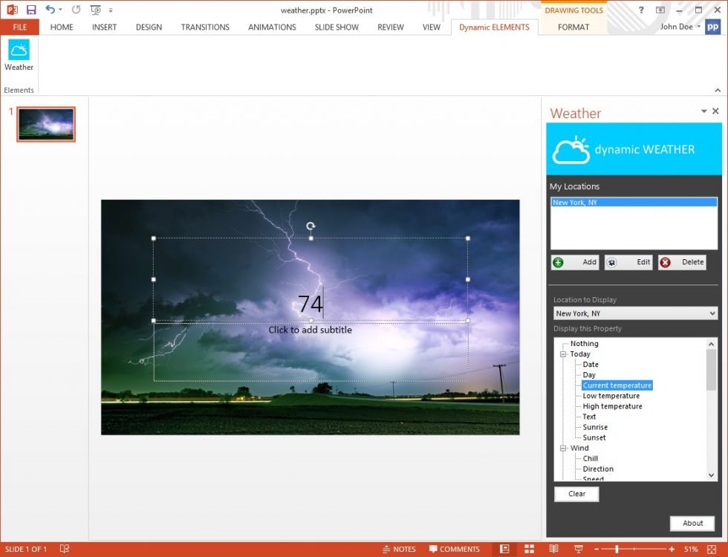Screen dimensions: 728x557
Task: Open the FORMAT tab under Drawing Tools
Action: [573, 27]
